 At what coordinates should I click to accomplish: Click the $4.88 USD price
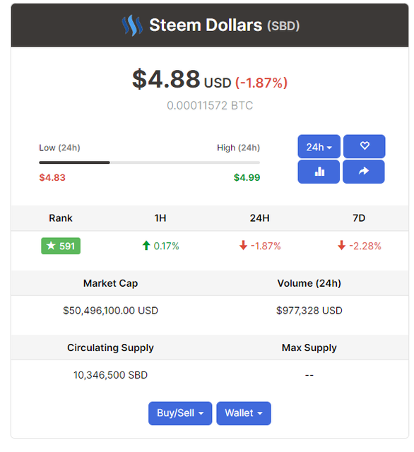pos(182,79)
